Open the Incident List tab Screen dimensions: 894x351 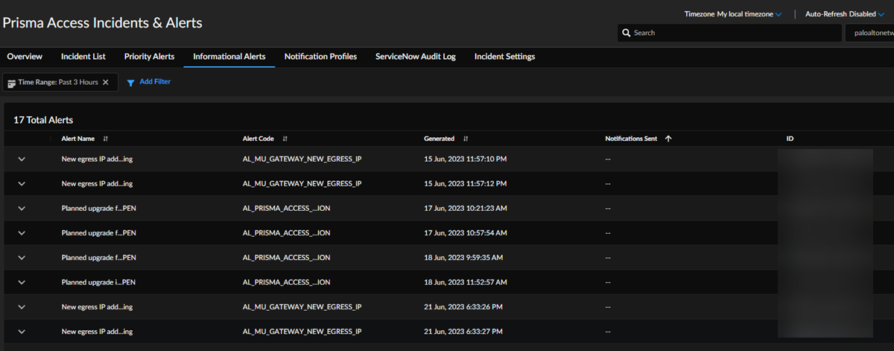pos(83,57)
